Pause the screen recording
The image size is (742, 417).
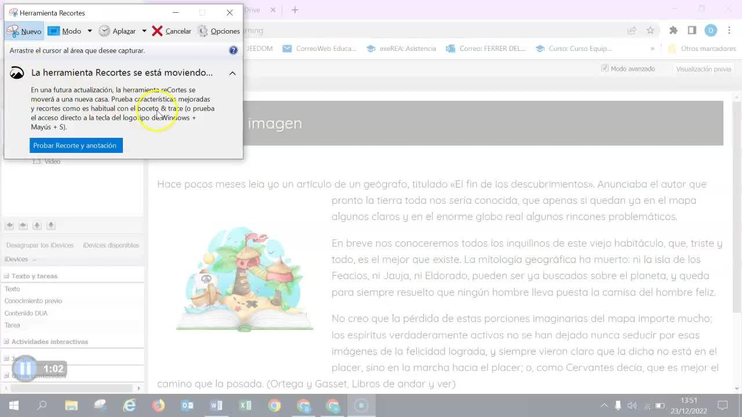click(x=25, y=368)
